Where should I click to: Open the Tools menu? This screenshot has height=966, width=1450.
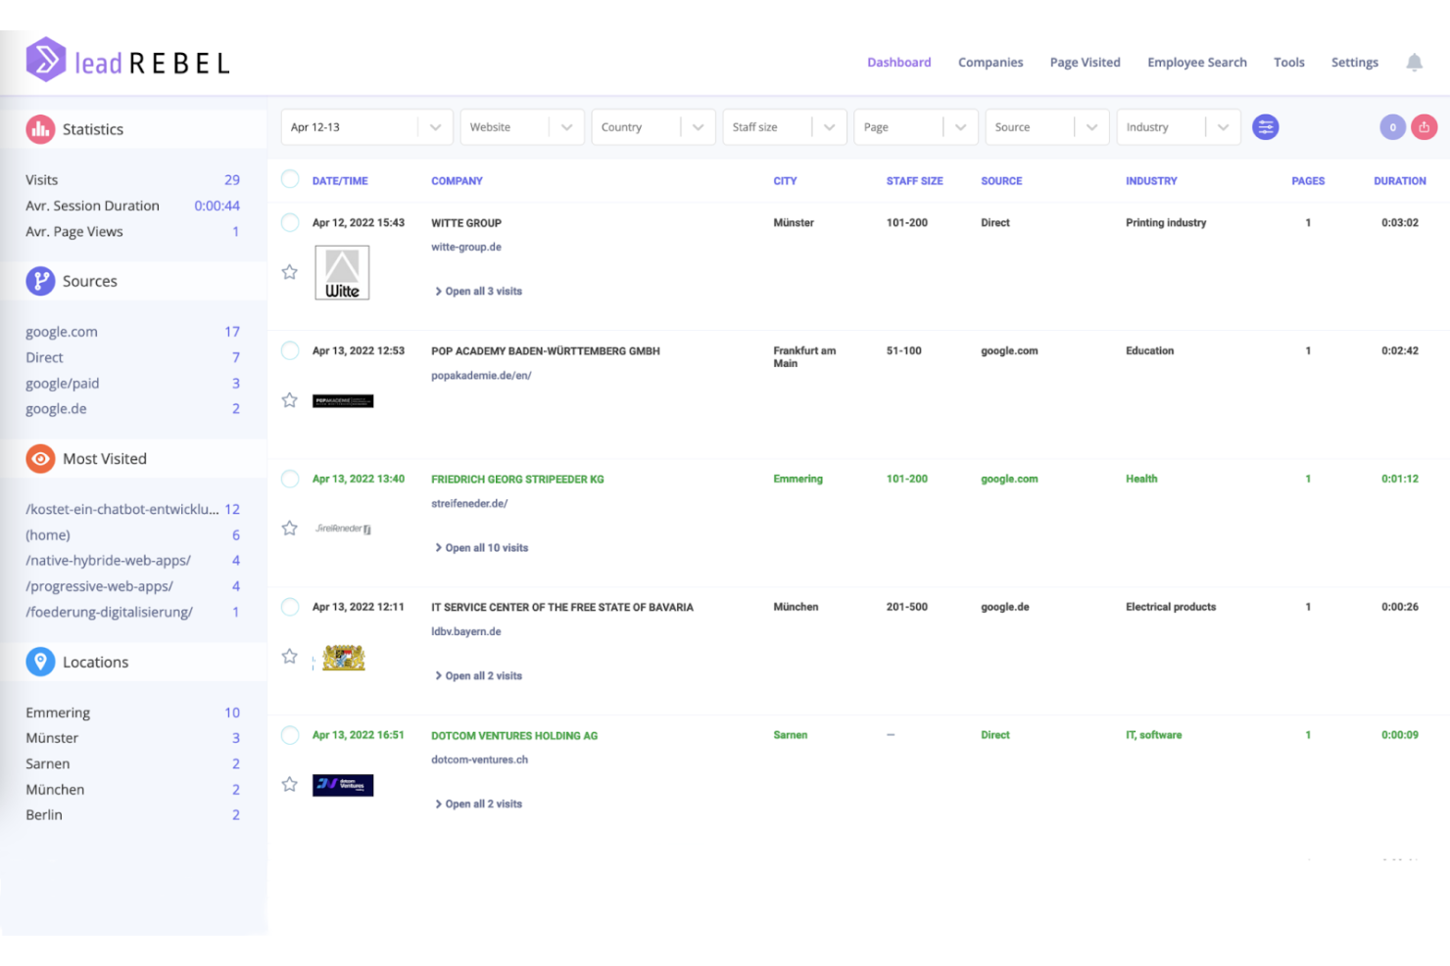click(x=1289, y=63)
